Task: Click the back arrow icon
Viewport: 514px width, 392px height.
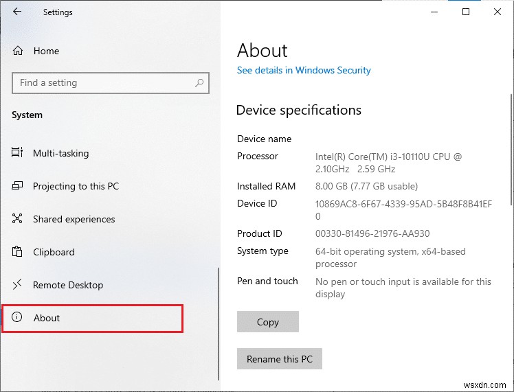Action: pyautogui.click(x=17, y=12)
